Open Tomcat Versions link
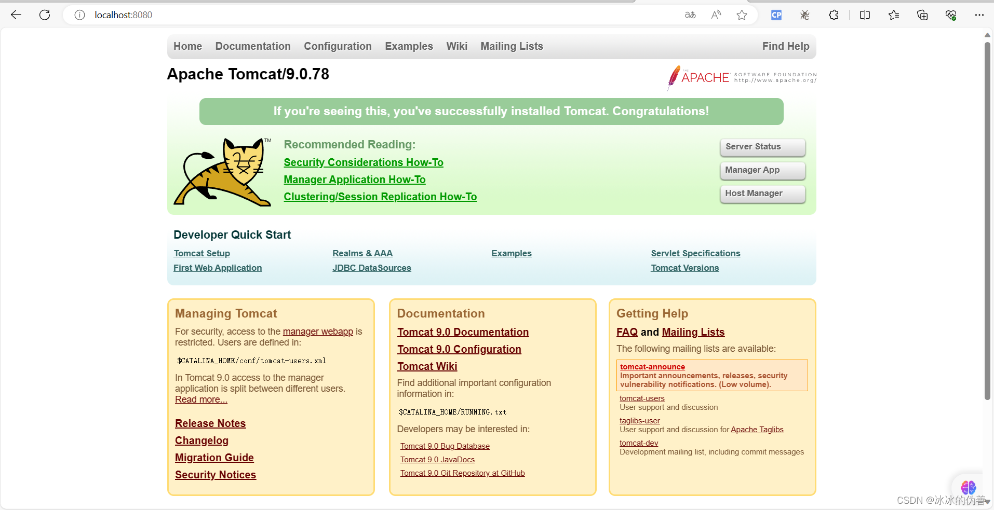 coord(685,268)
